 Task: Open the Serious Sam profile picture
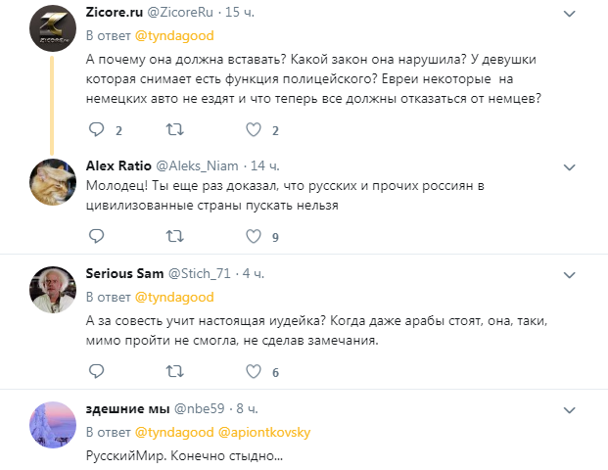point(53,290)
